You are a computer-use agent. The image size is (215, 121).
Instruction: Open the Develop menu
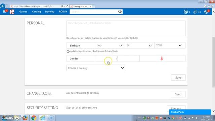pos(50,12)
